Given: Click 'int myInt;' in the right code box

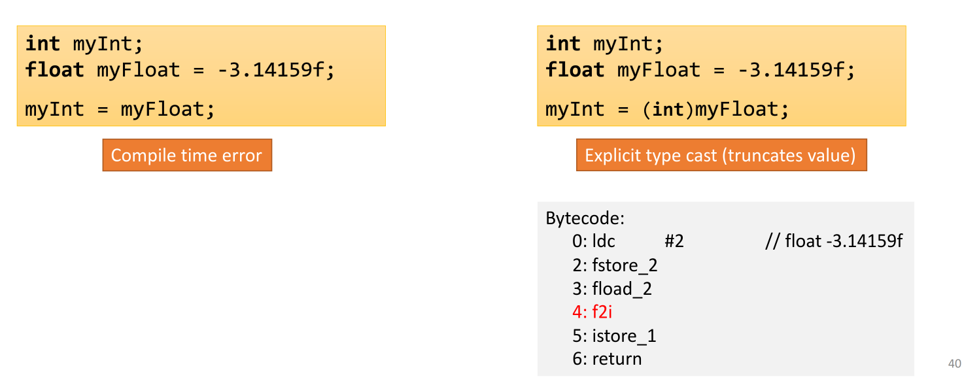Looking at the screenshot, I should 604,44.
